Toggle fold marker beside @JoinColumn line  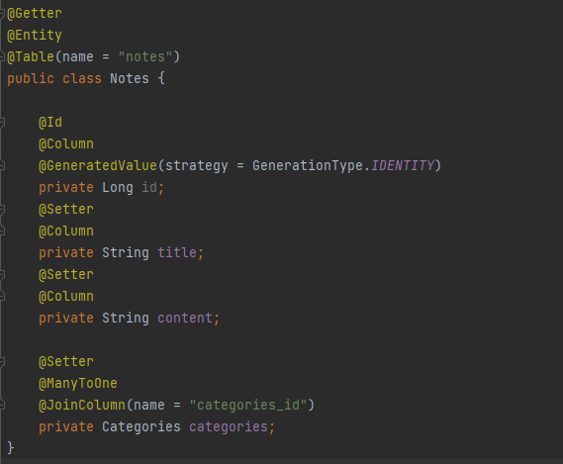coord(2,405)
